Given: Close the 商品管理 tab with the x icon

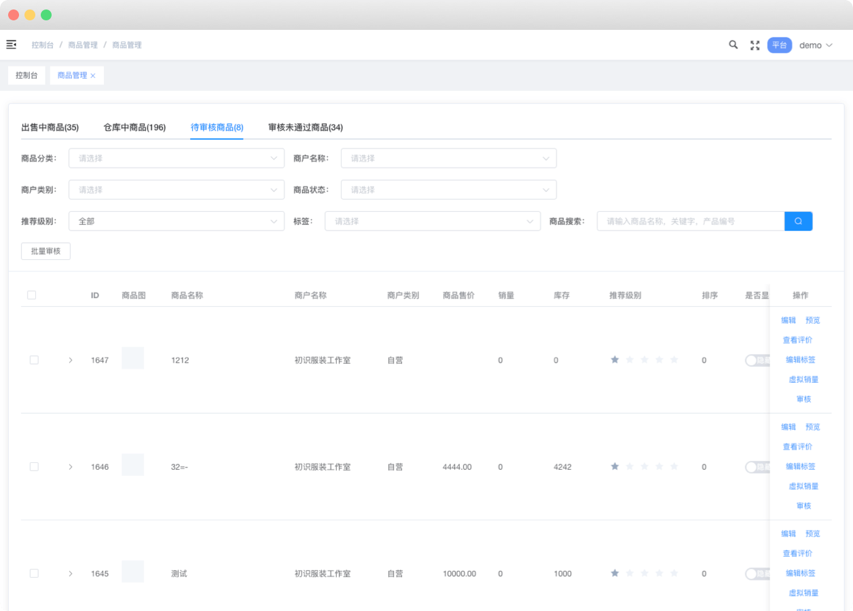Looking at the screenshot, I should [93, 76].
